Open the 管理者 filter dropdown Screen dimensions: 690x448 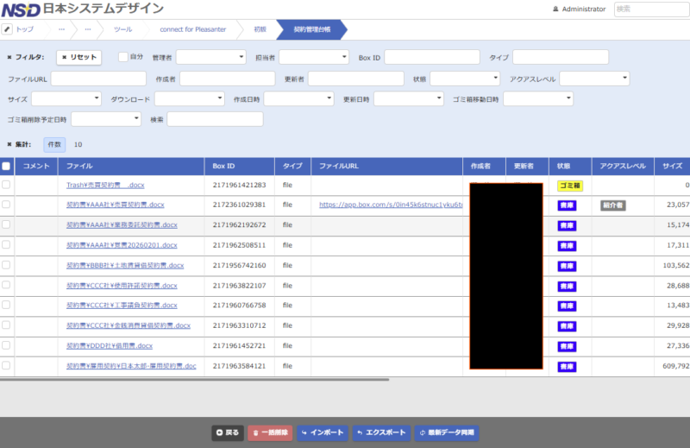[211, 57]
